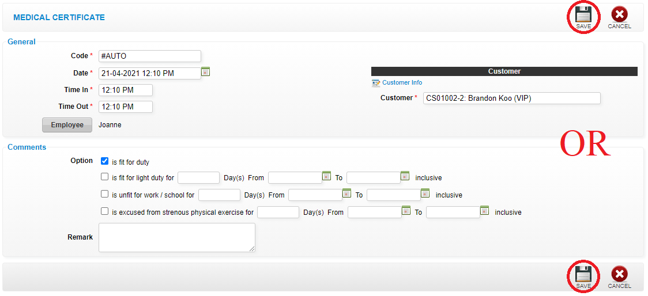Image resolution: width=648 pixels, height=296 pixels.
Task: Open unfit for work To date calendar icon
Action: click(425, 193)
